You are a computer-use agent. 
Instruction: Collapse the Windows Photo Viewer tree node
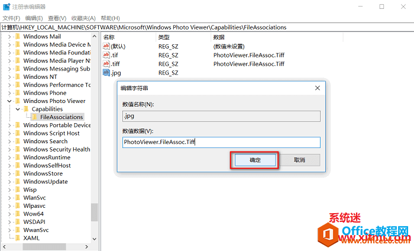pyautogui.click(x=9, y=101)
